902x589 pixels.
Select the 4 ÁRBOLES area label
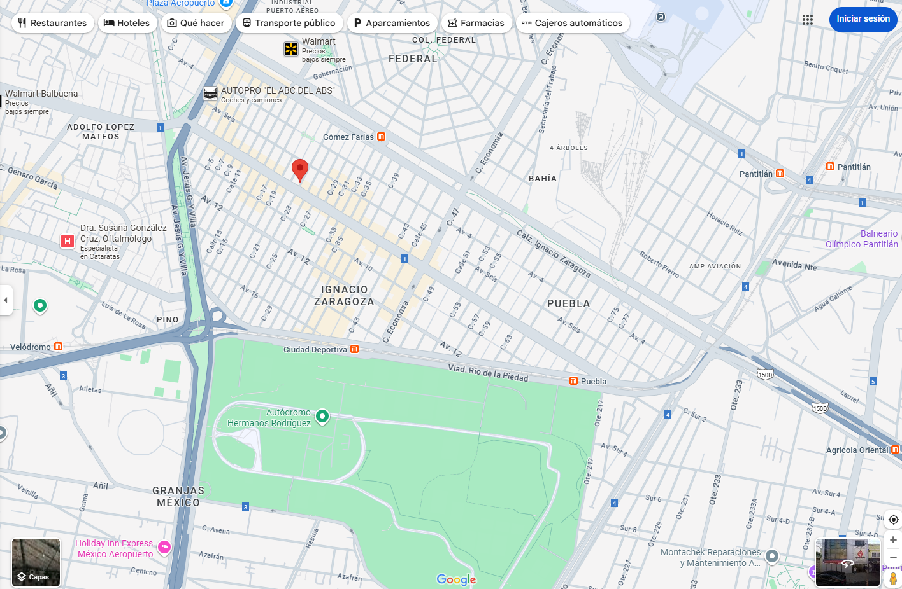[x=569, y=148]
